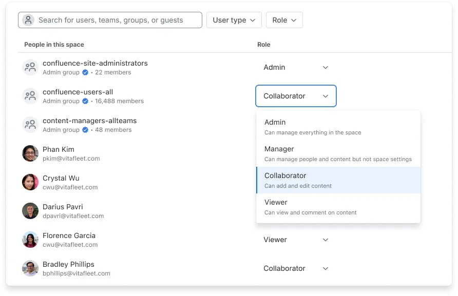Open the Admin role dropdown for confluence-site-administrators

pyautogui.click(x=296, y=67)
